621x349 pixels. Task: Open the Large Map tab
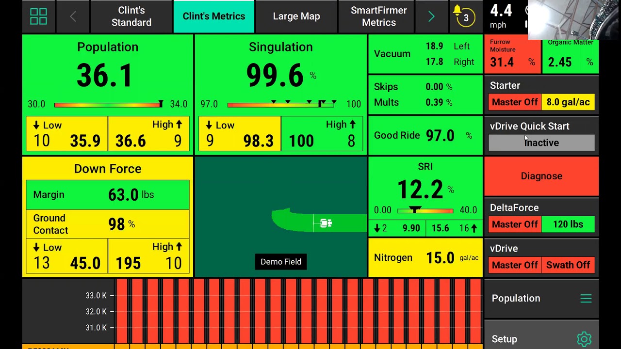pos(296,16)
